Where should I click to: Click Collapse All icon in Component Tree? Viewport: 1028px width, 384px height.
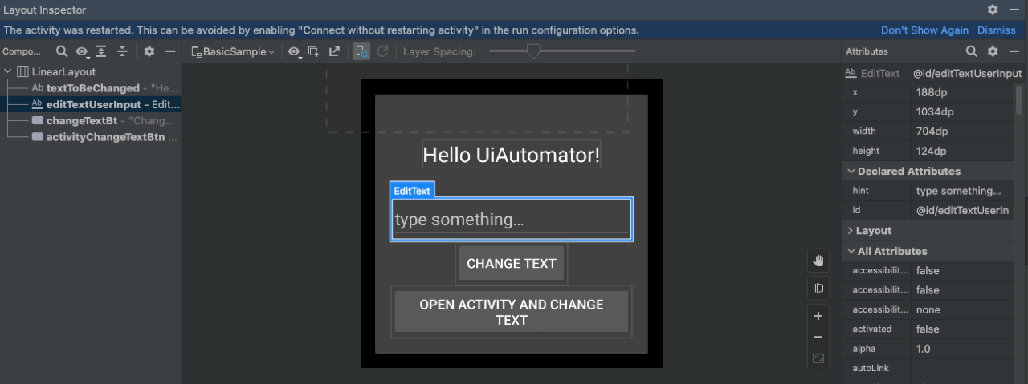tap(122, 51)
